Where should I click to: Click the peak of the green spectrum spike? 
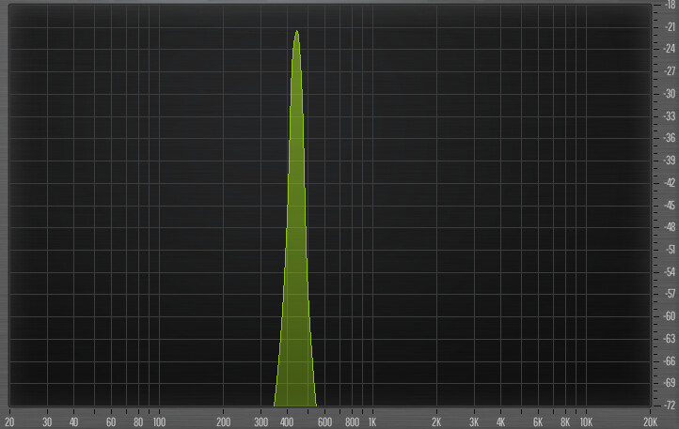point(296,32)
